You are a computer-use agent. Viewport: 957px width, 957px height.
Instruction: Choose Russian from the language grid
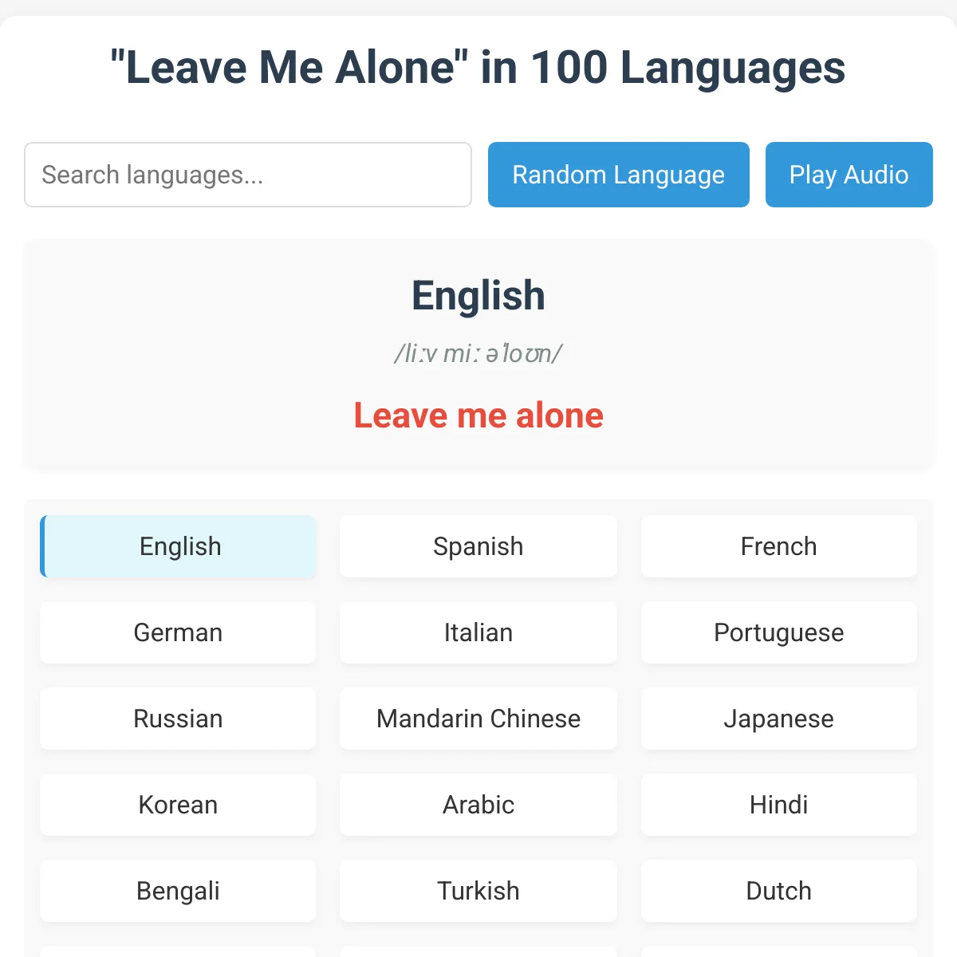coord(178,719)
